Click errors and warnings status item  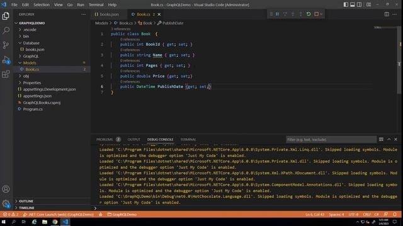pos(11,215)
